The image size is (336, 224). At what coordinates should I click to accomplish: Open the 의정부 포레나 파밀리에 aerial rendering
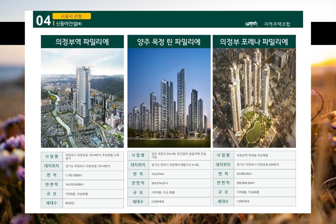point(254,98)
